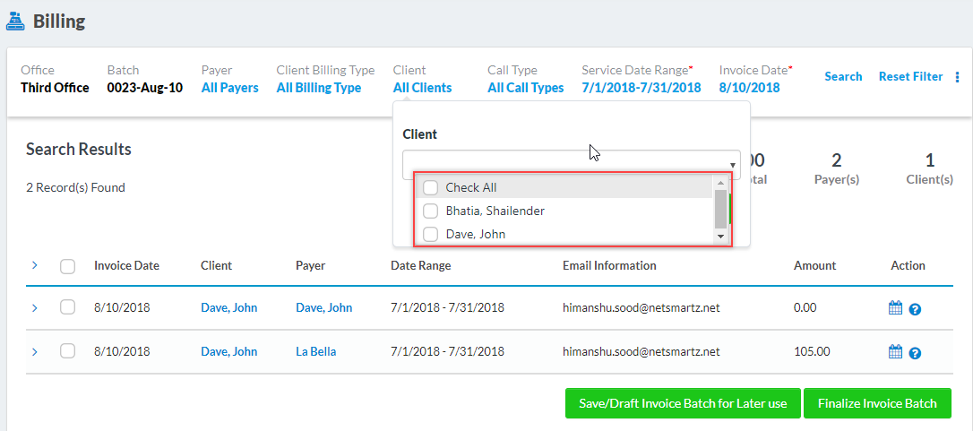Click Finalize Invoice Batch button

click(876, 403)
